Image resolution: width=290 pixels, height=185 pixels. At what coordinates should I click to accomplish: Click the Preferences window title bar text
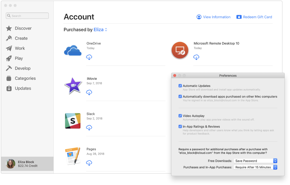click(x=228, y=76)
